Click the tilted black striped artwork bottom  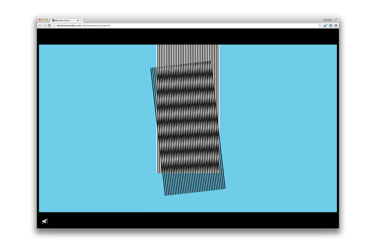click(194, 184)
